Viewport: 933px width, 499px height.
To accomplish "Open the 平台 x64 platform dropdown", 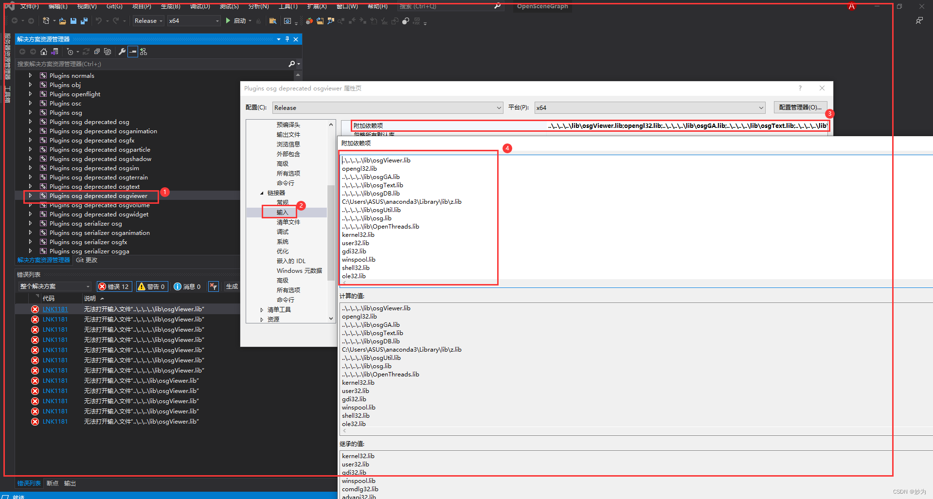I will (x=649, y=107).
